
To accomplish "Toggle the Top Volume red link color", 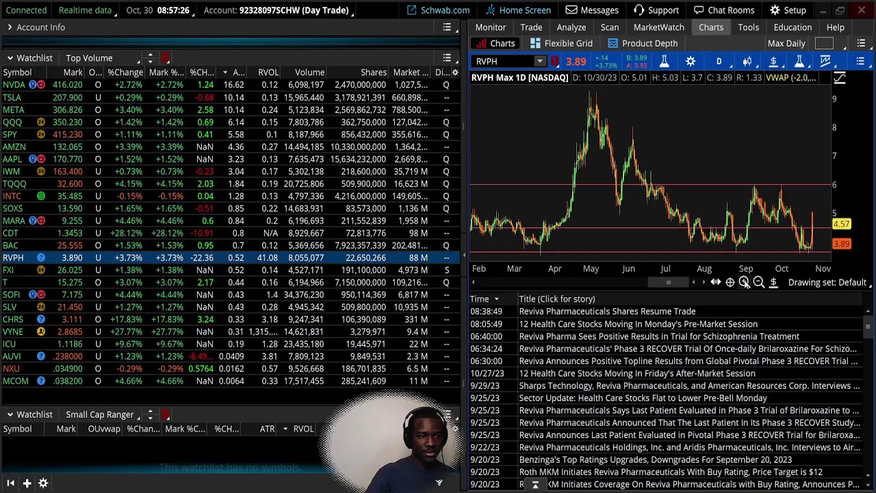I will click(166, 58).
